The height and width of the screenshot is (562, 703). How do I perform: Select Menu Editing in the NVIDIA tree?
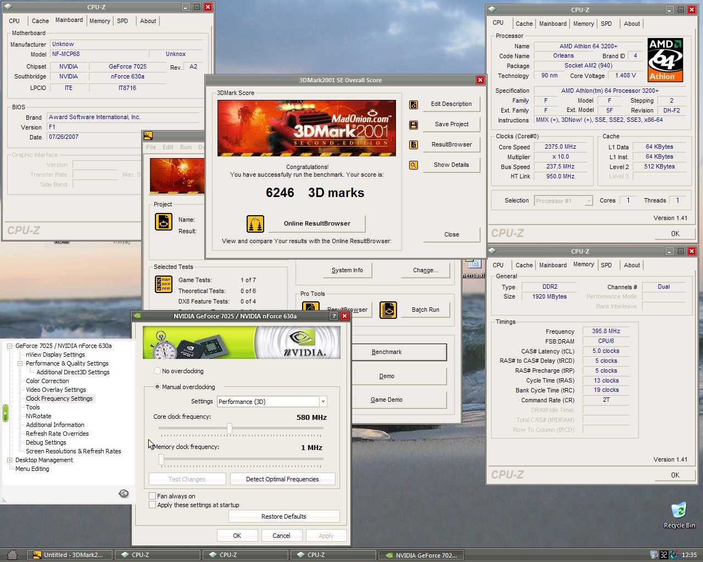click(32, 469)
